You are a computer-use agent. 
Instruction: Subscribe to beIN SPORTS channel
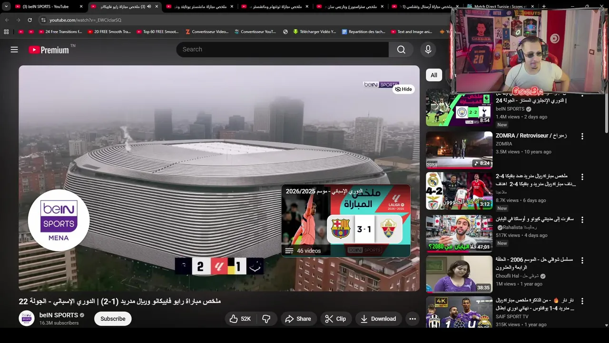(x=113, y=319)
